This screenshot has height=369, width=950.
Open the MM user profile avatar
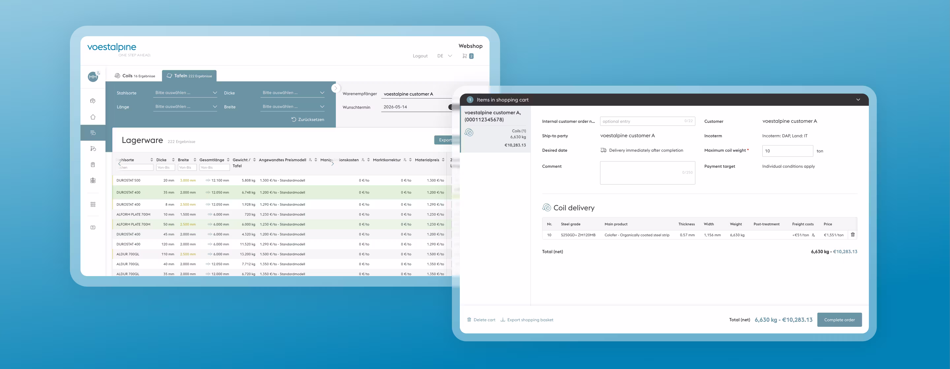point(93,76)
